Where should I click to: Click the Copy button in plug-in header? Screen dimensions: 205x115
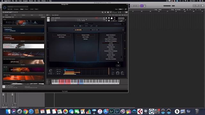22,9
